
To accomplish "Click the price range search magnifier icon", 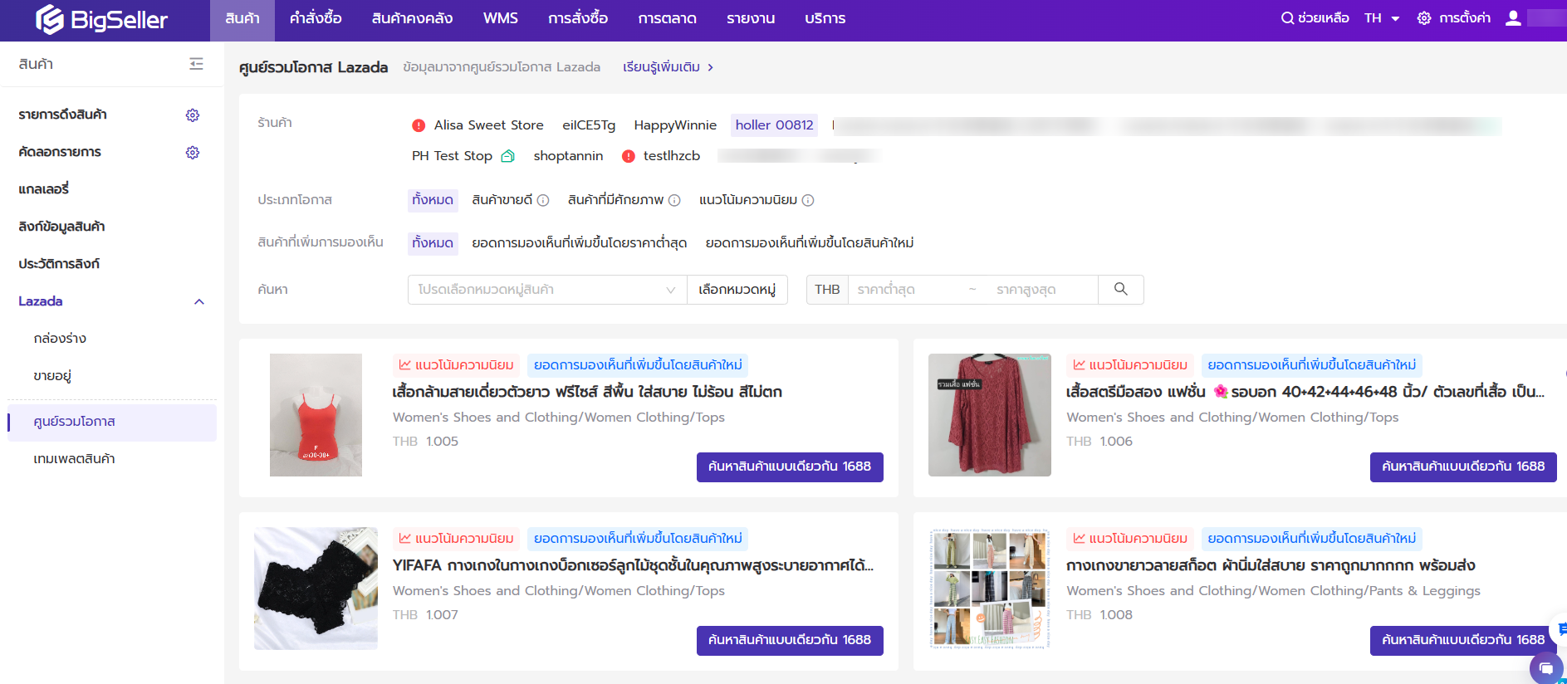I will coord(1120,290).
